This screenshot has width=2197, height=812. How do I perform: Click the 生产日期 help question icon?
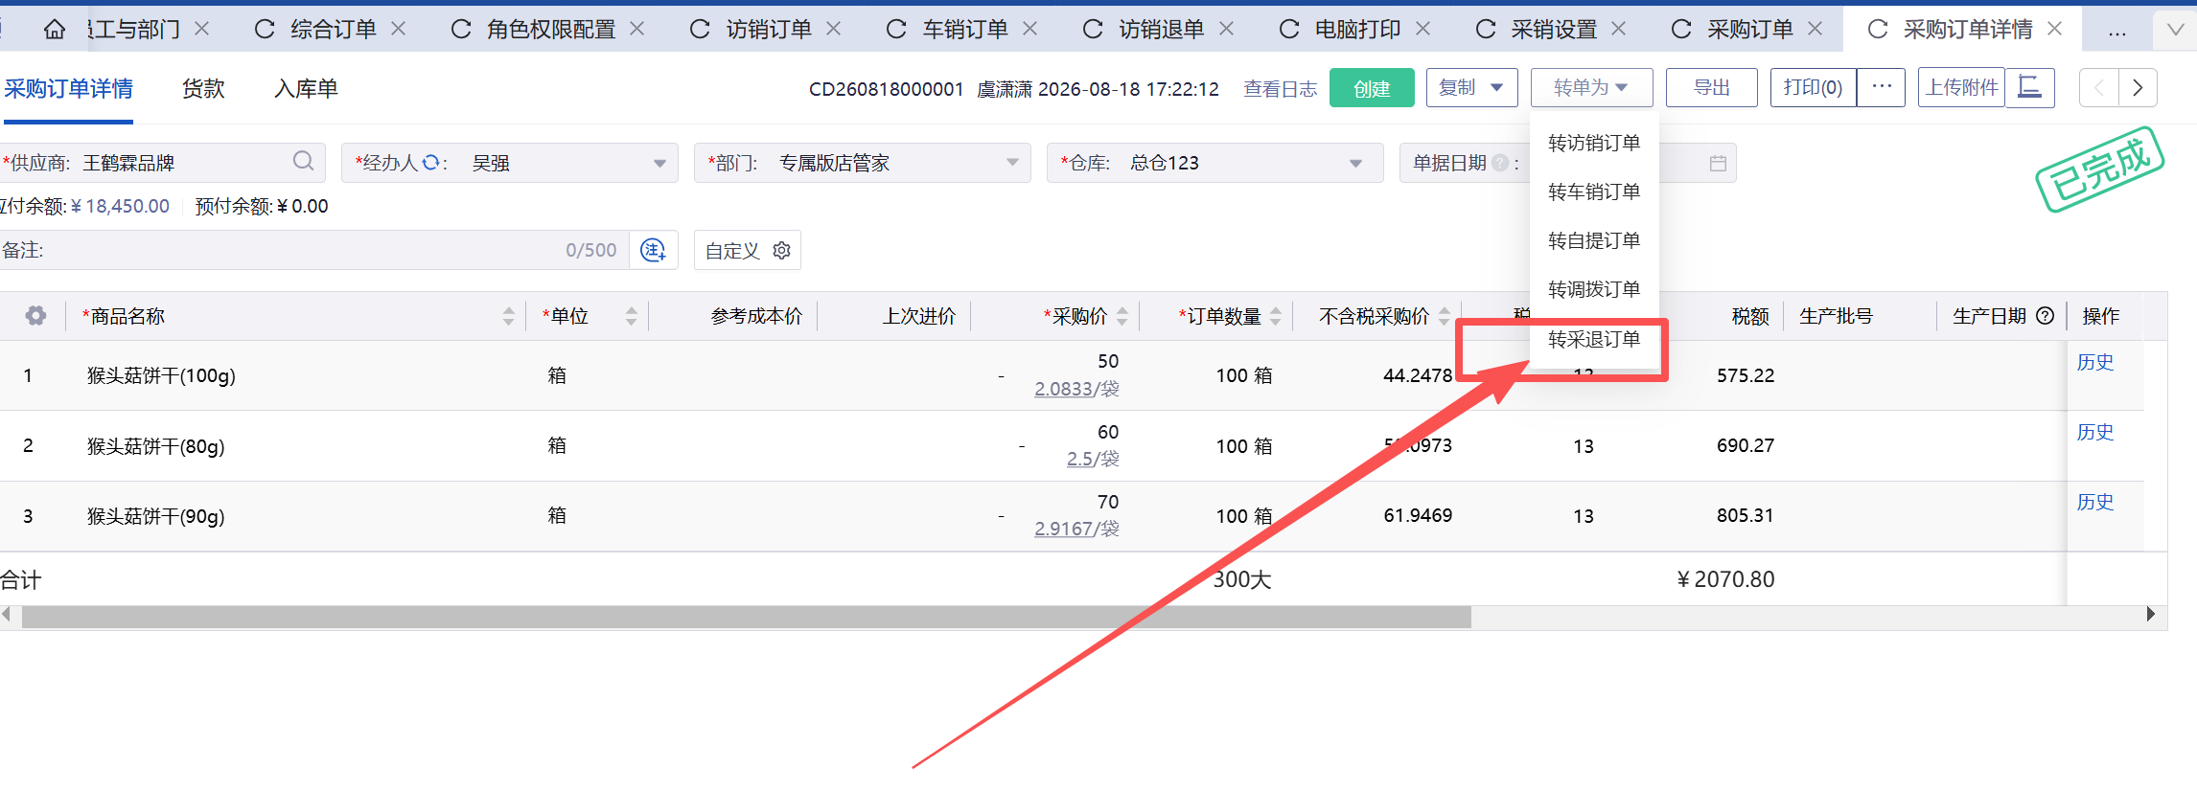tap(2045, 316)
